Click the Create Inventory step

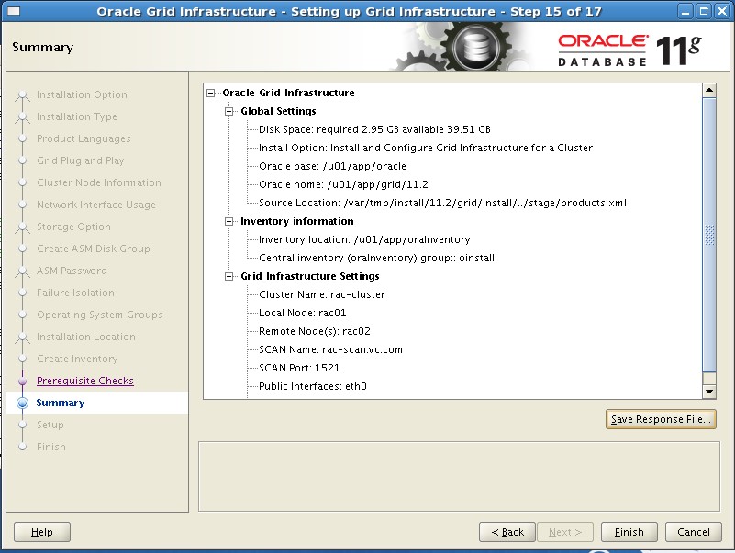click(x=77, y=359)
